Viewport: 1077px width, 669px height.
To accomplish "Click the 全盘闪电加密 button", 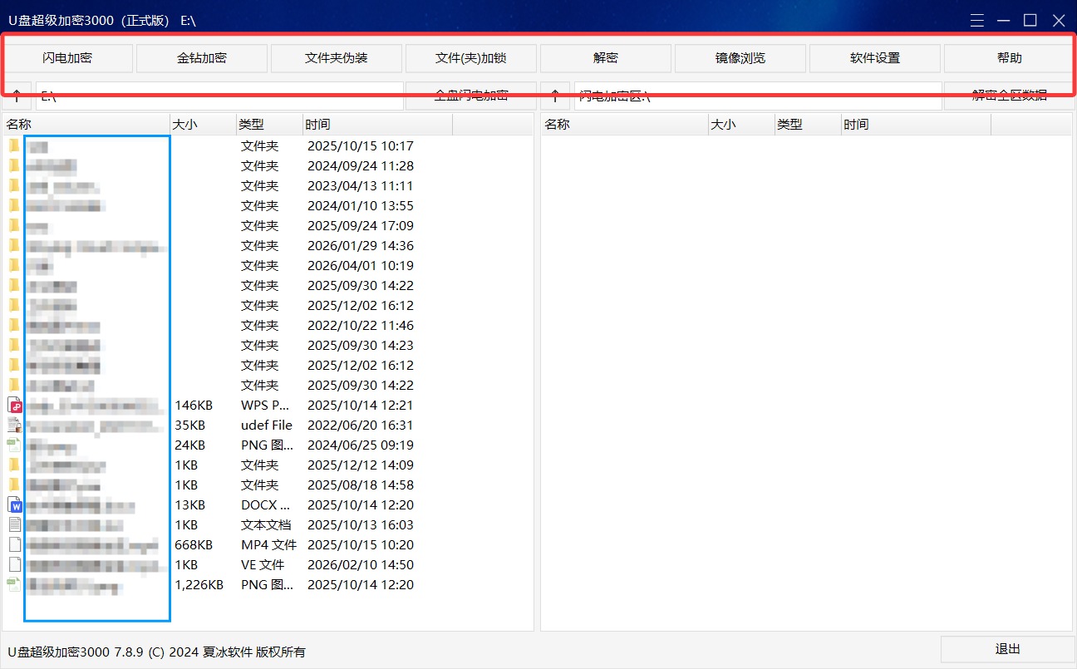I will point(471,96).
